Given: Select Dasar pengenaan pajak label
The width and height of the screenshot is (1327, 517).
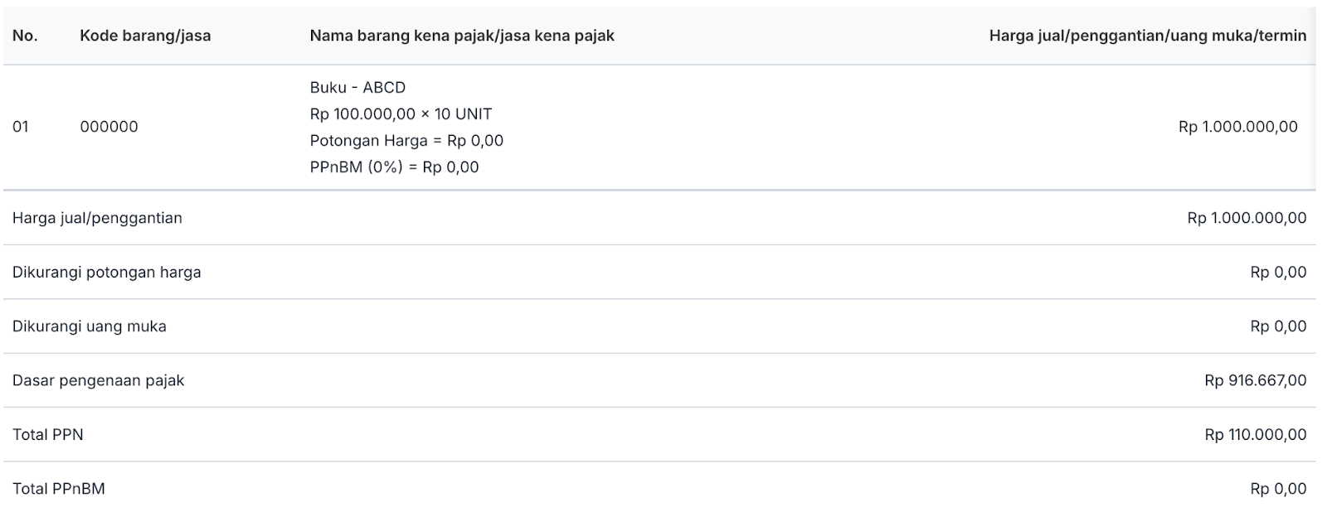Looking at the screenshot, I should pyautogui.click(x=98, y=380).
